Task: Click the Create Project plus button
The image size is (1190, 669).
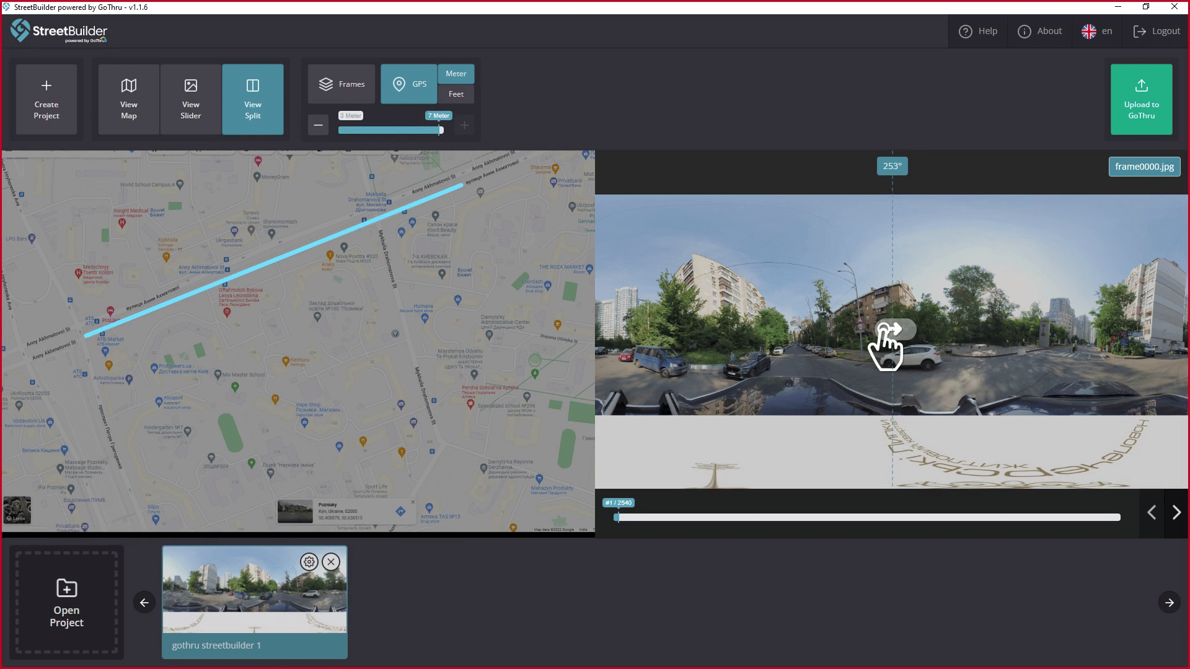Action: click(46, 99)
